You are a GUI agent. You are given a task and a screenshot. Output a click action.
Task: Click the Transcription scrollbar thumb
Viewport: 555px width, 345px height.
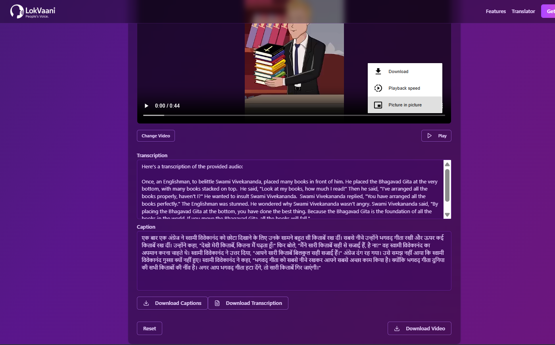pos(447,185)
